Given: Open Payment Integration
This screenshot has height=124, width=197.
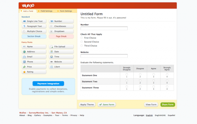Looking at the screenshot, I should pos(48,84).
